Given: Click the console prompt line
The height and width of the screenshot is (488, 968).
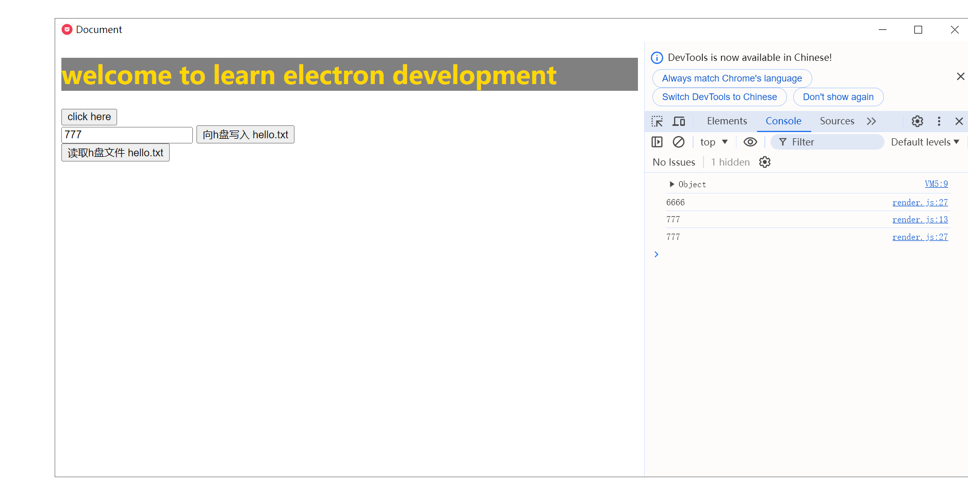Looking at the screenshot, I should [807, 254].
